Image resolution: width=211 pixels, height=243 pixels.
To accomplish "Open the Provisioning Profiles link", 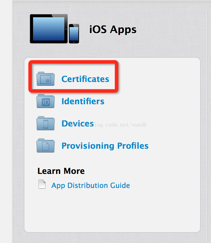I will pyautogui.click(x=105, y=146).
